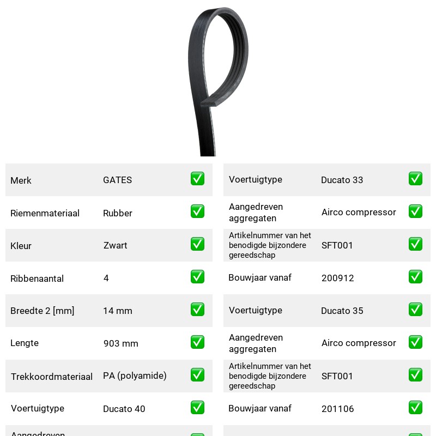Screen dimensions: 436x436
Task: Click the checkmark next to 903 mm
Action: (x=197, y=342)
